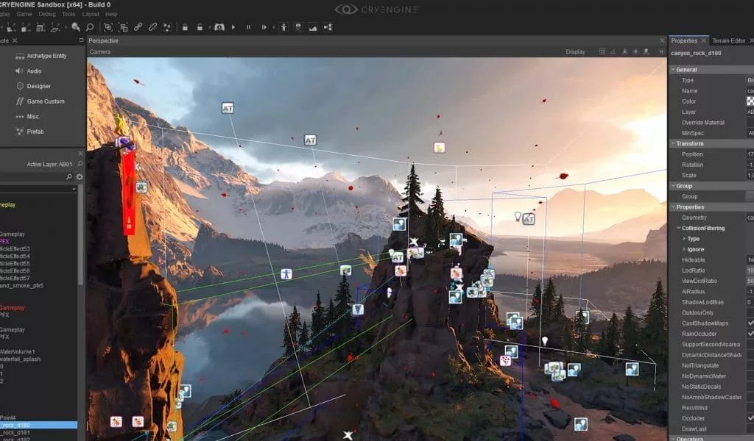Viewport: 754px width, 441px height.
Task: Open the Display dropdown in the viewport
Action: (574, 51)
